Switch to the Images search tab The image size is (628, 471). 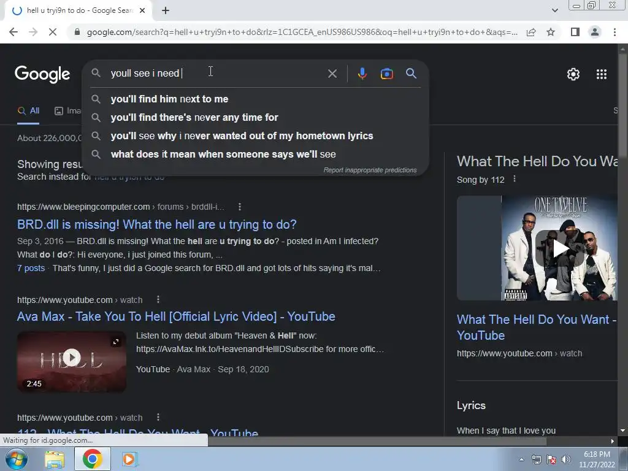pos(68,111)
